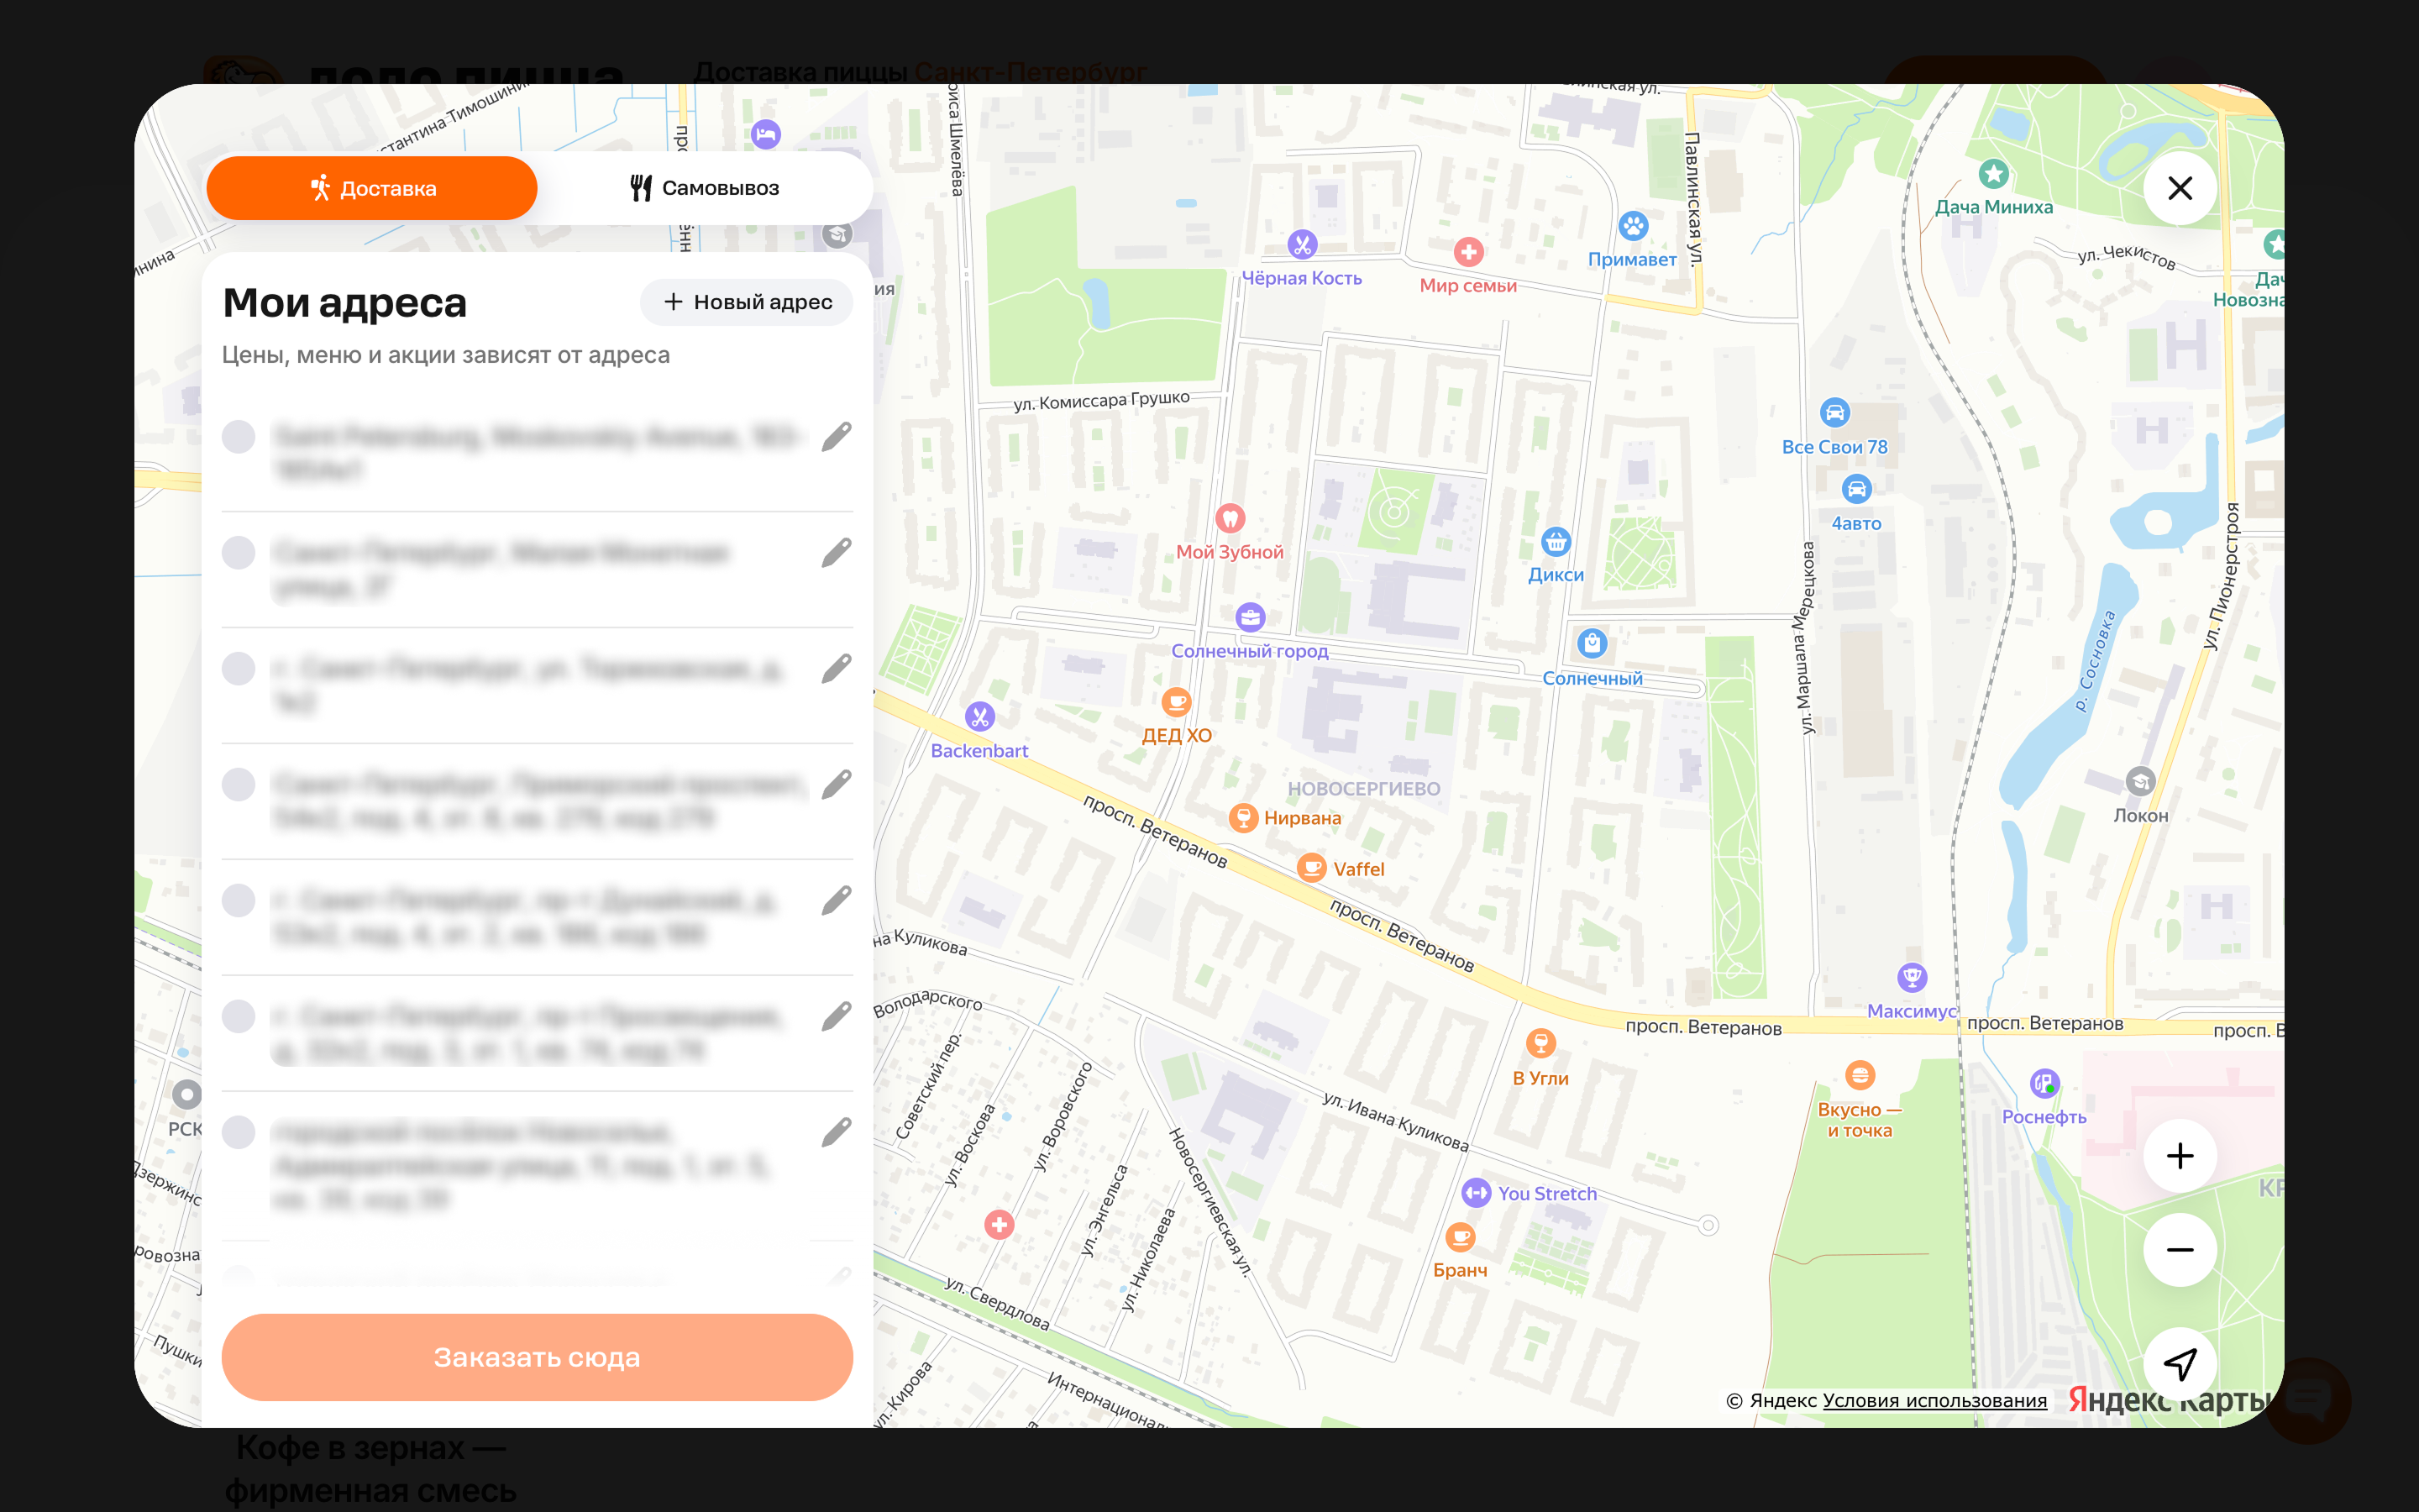Screen dimensions: 2419x1512
Task: Close the address modal with X
Action: coord(2180,188)
